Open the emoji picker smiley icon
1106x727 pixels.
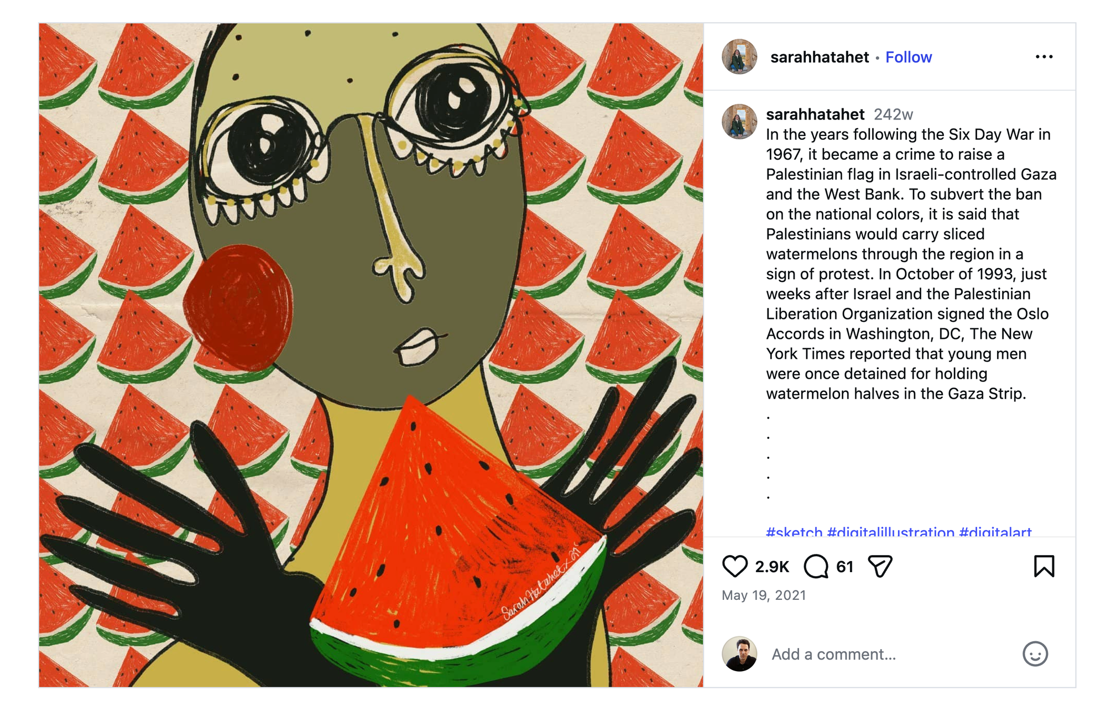click(1035, 654)
